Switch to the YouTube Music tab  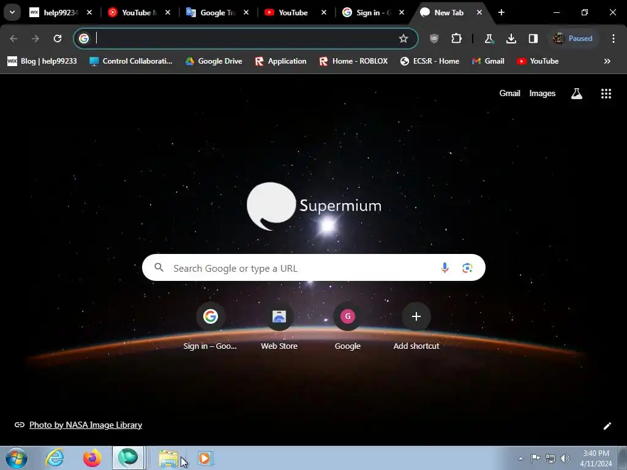coord(139,12)
